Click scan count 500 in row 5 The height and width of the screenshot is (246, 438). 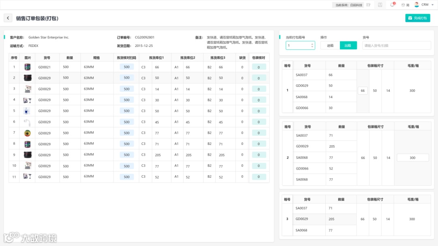pos(127,111)
